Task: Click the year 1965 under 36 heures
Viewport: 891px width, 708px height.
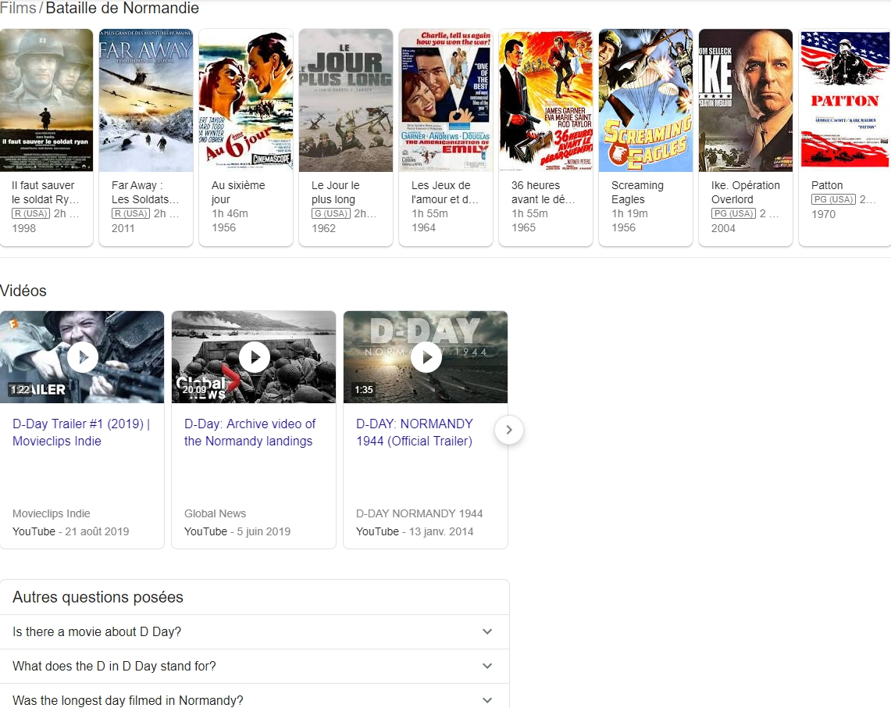Action: (x=523, y=227)
